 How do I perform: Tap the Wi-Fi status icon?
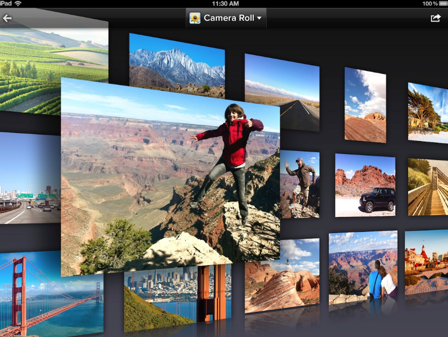point(18,4)
